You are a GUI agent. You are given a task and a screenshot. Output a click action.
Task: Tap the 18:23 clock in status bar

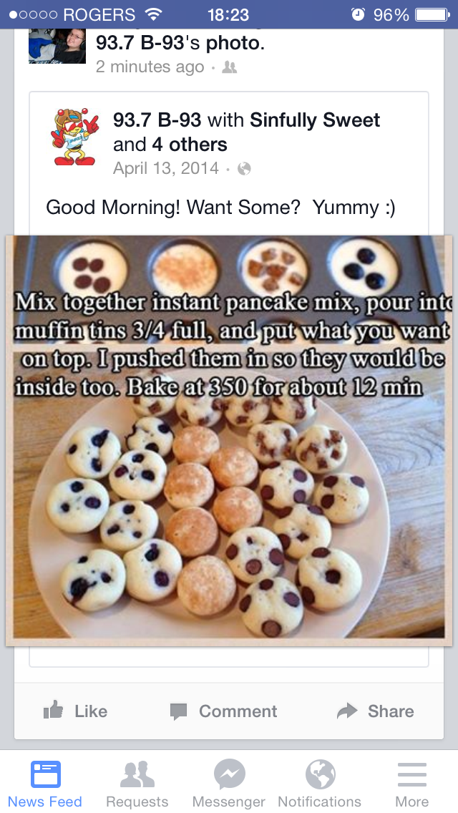[228, 14]
